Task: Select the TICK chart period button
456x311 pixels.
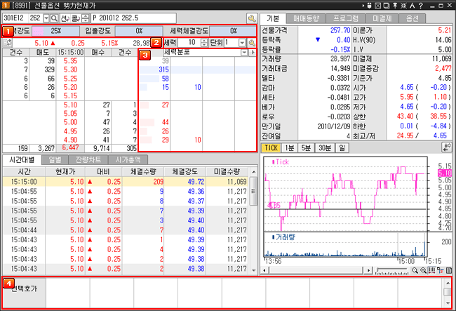Action: 271,148
